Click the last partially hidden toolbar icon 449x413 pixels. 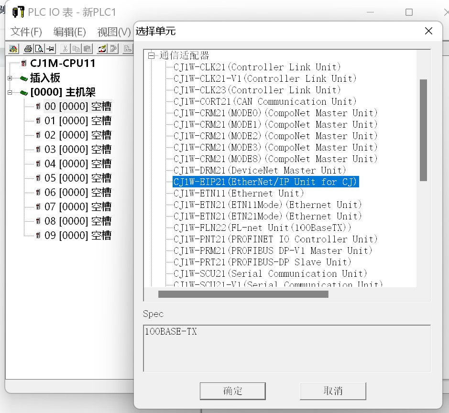[x=128, y=49]
